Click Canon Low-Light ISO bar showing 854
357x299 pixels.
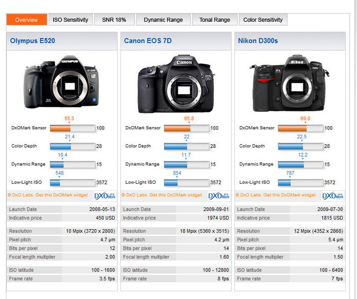pos(187,183)
